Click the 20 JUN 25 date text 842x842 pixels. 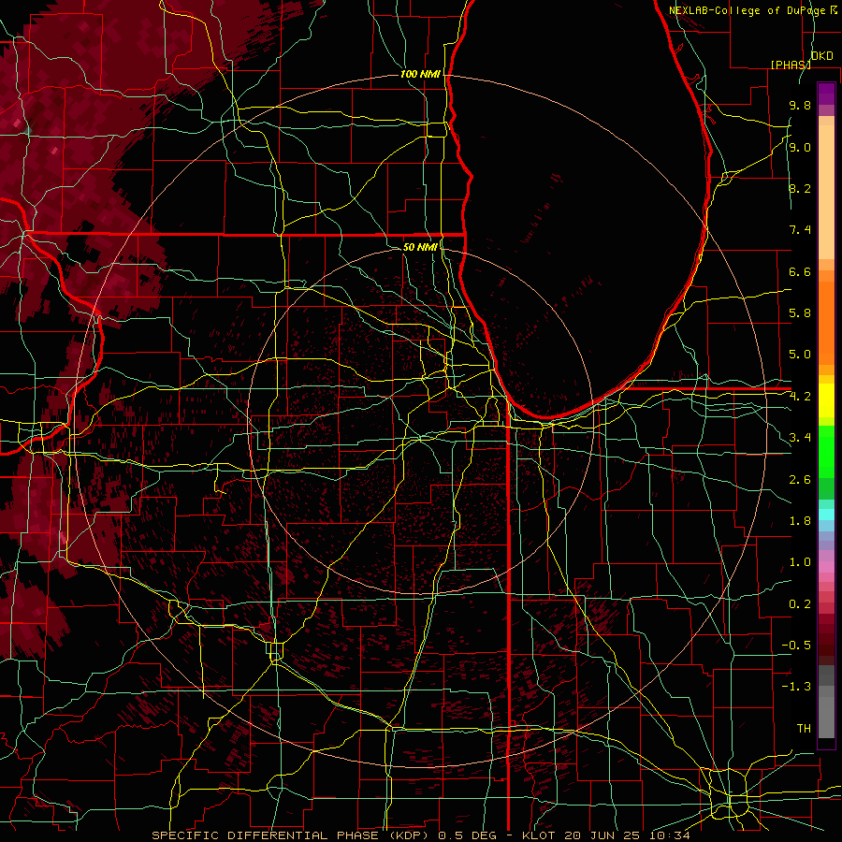coord(602,835)
